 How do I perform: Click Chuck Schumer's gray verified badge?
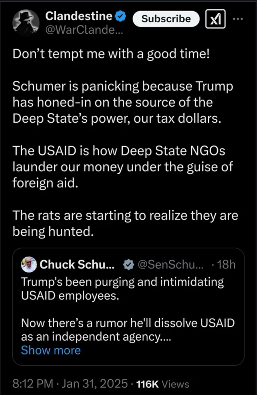128,265
